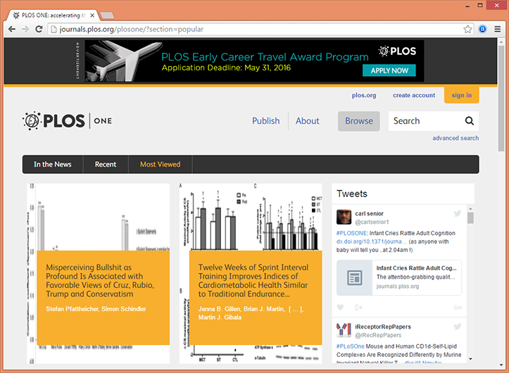Click the browser forward arrow
Screen dimensions: 509x373
pyautogui.click(x=25, y=30)
